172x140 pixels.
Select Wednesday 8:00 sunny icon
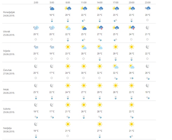click(x=68, y=47)
